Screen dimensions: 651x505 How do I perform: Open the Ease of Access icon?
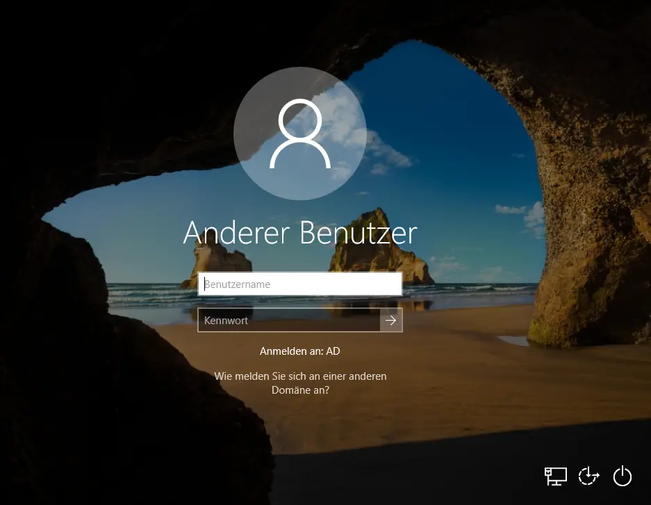588,476
